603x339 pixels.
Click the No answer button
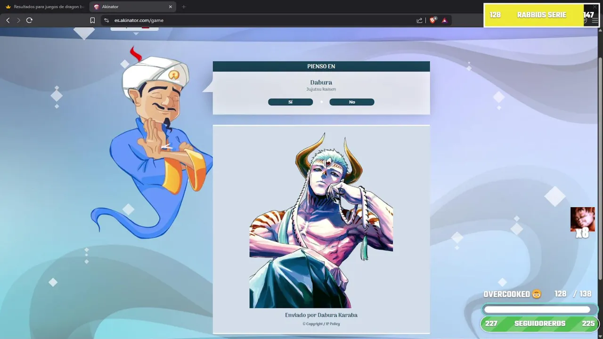point(352,102)
